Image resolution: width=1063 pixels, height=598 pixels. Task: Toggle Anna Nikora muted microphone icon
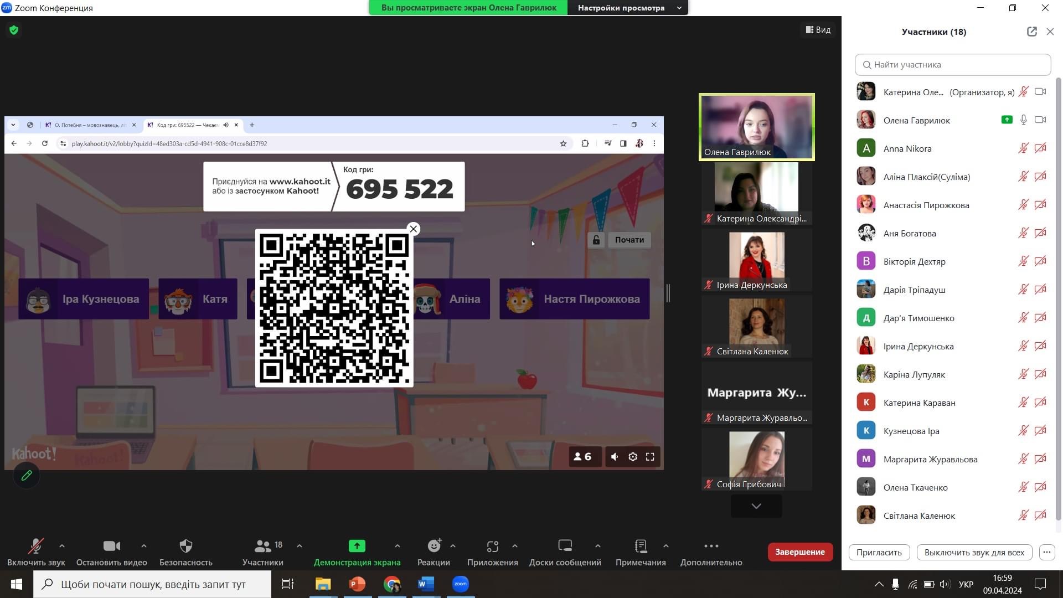click(1024, 148)
